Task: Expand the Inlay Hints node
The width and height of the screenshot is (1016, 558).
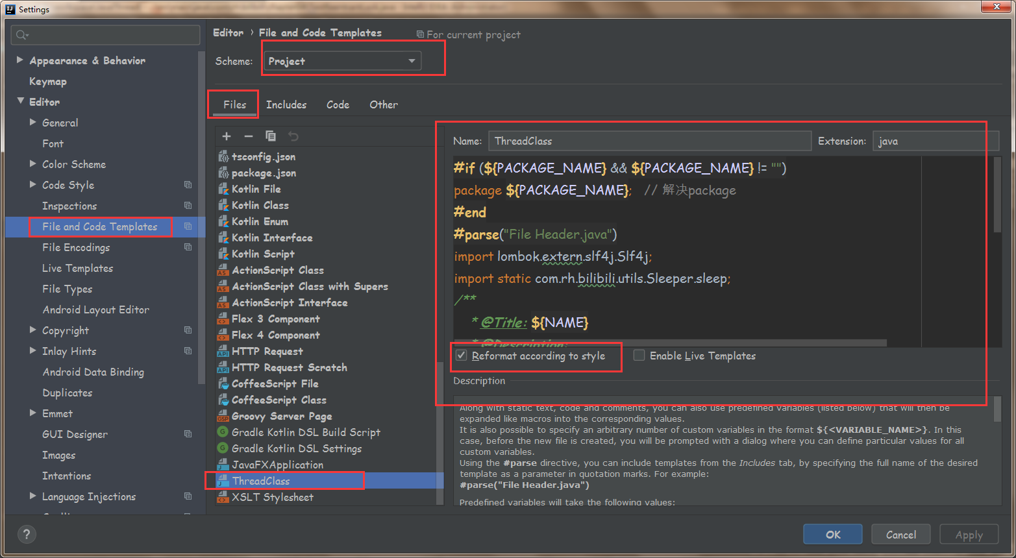Action: (32, 350)
